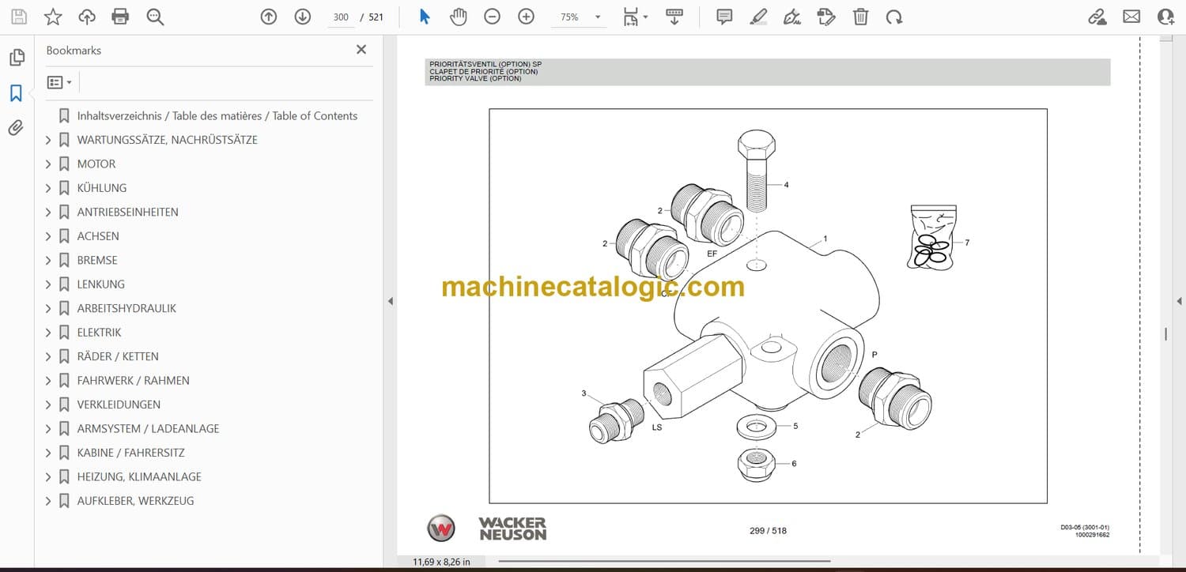Open the bookmarks options menu
Screen dimensions: 1186x572
59,82
